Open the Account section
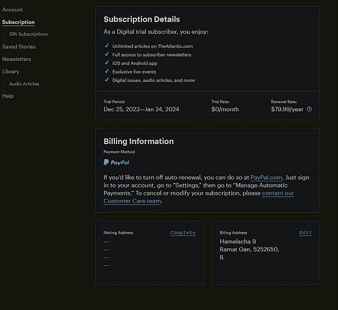This screenshot has width=338, height=310. (x=12, y=10)
